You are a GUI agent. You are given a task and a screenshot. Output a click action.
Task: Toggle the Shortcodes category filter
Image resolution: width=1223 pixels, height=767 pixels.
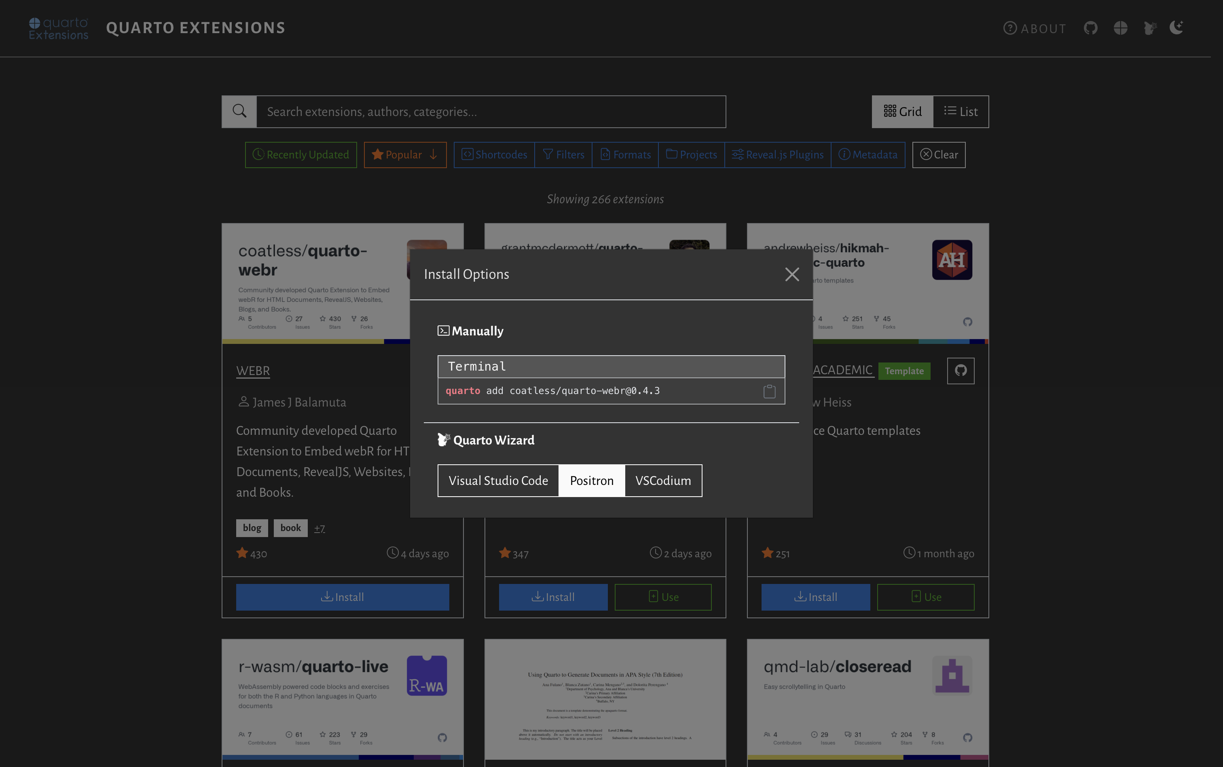pyautogui.click(x=493, y=155)
